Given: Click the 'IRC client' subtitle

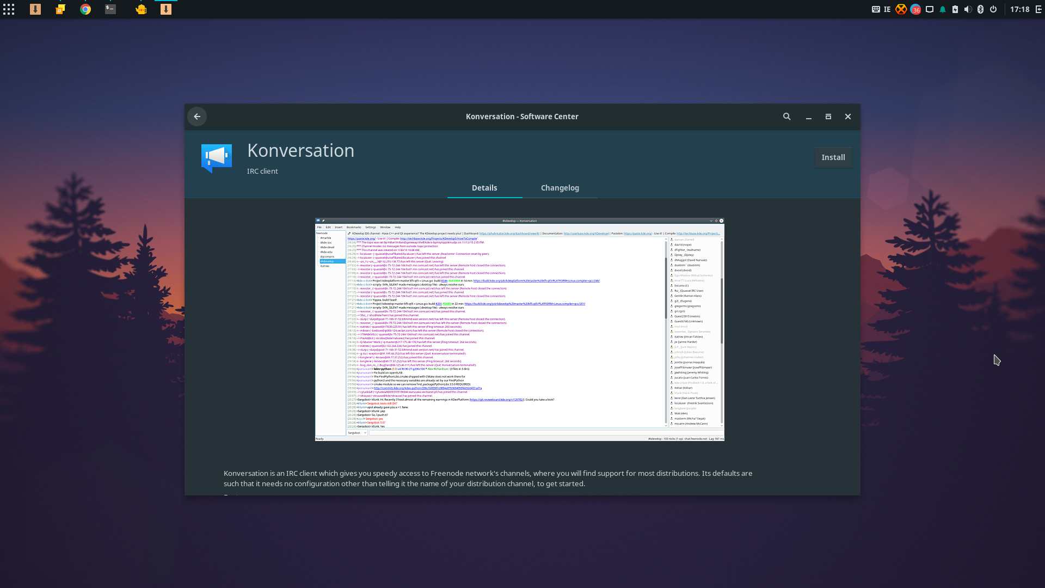Looking at the screenshot, I should pyautogui.click(x=262, y=171).
